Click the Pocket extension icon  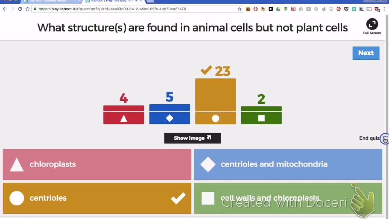346,9
